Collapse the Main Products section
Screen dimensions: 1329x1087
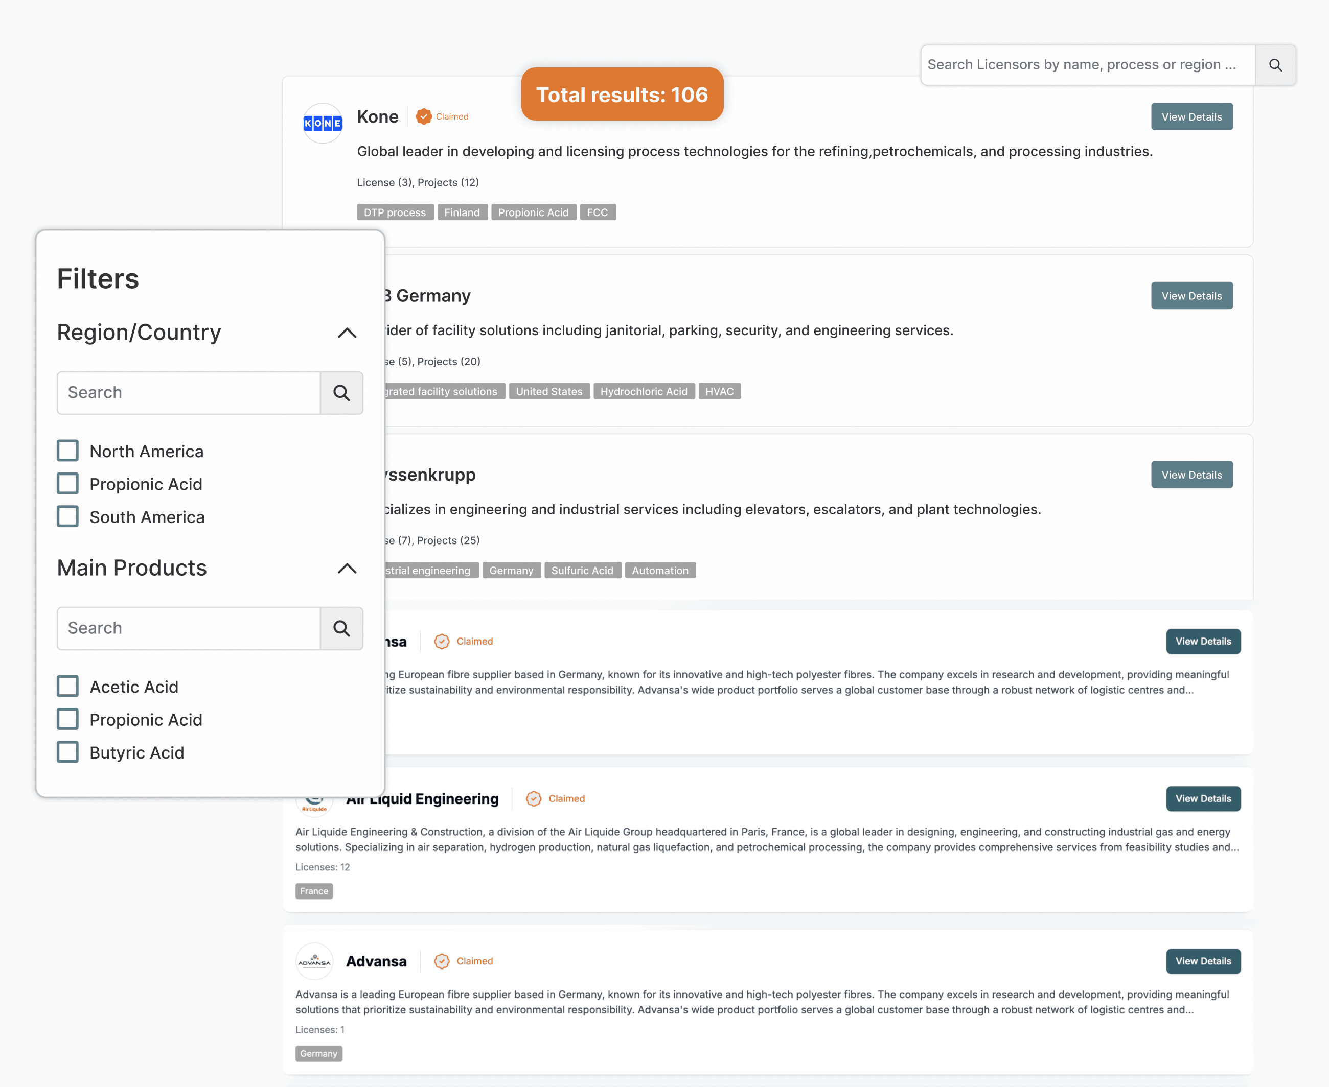tap(347, 568)
